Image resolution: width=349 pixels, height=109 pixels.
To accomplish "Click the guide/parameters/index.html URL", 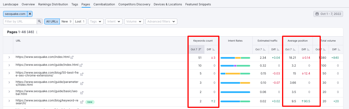I will [47, 83].
